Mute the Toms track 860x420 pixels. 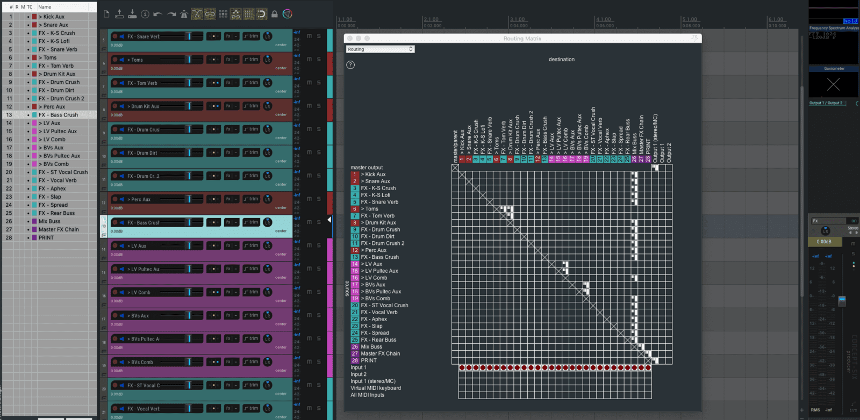[309, 60]
